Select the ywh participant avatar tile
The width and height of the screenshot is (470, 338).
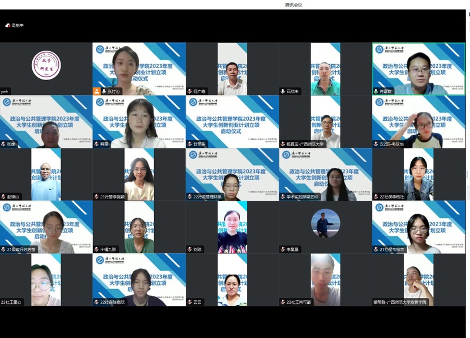46,66
